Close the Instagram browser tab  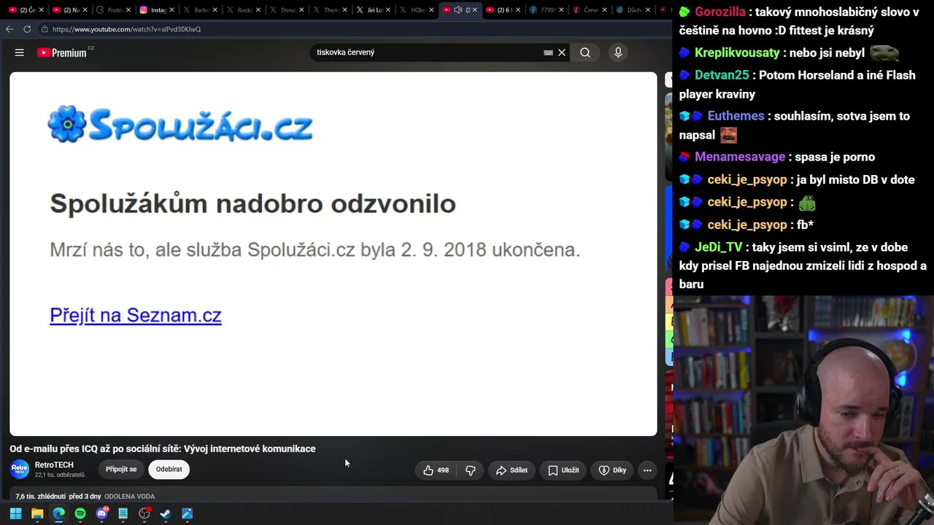172,10
